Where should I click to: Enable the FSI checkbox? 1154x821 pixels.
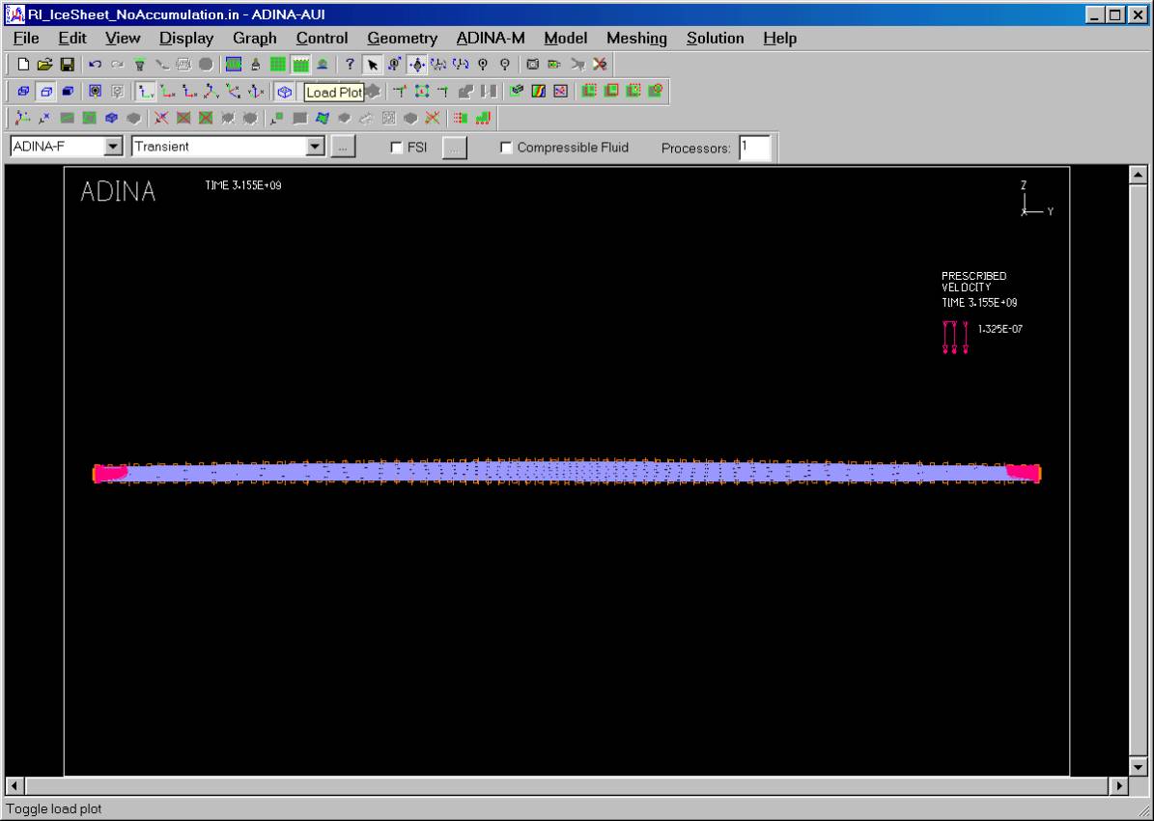coord(396,148)
